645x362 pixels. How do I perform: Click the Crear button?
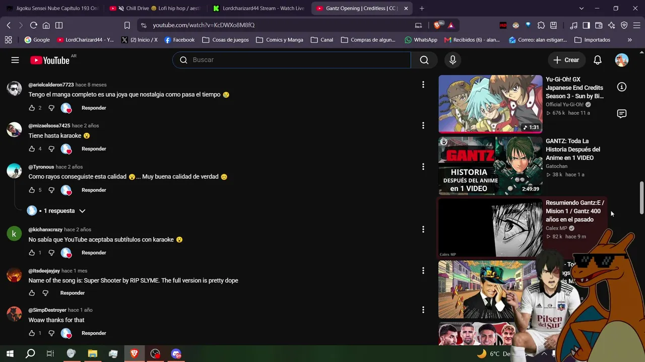566,60
